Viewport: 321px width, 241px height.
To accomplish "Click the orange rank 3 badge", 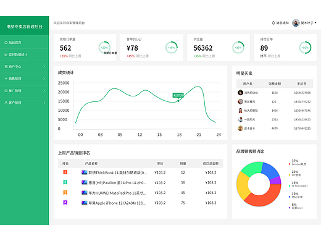I will coord(65,192).
